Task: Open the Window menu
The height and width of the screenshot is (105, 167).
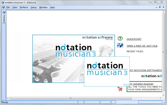Action: point(43,7)
